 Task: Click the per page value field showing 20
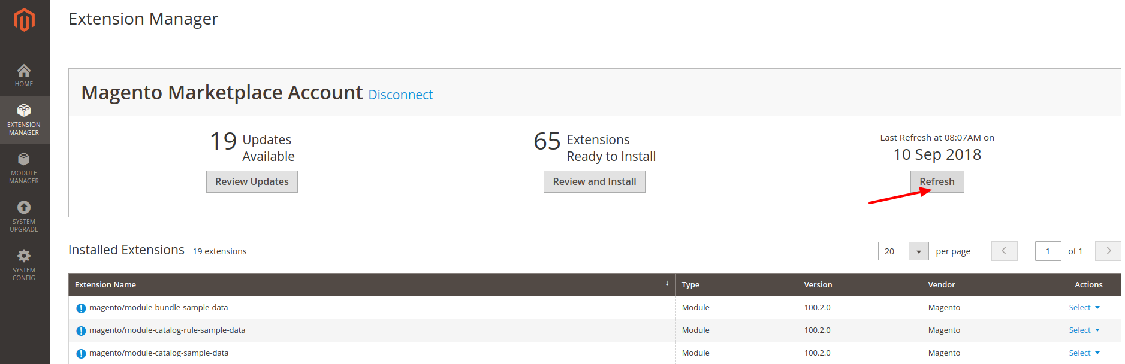coord(894,251)
